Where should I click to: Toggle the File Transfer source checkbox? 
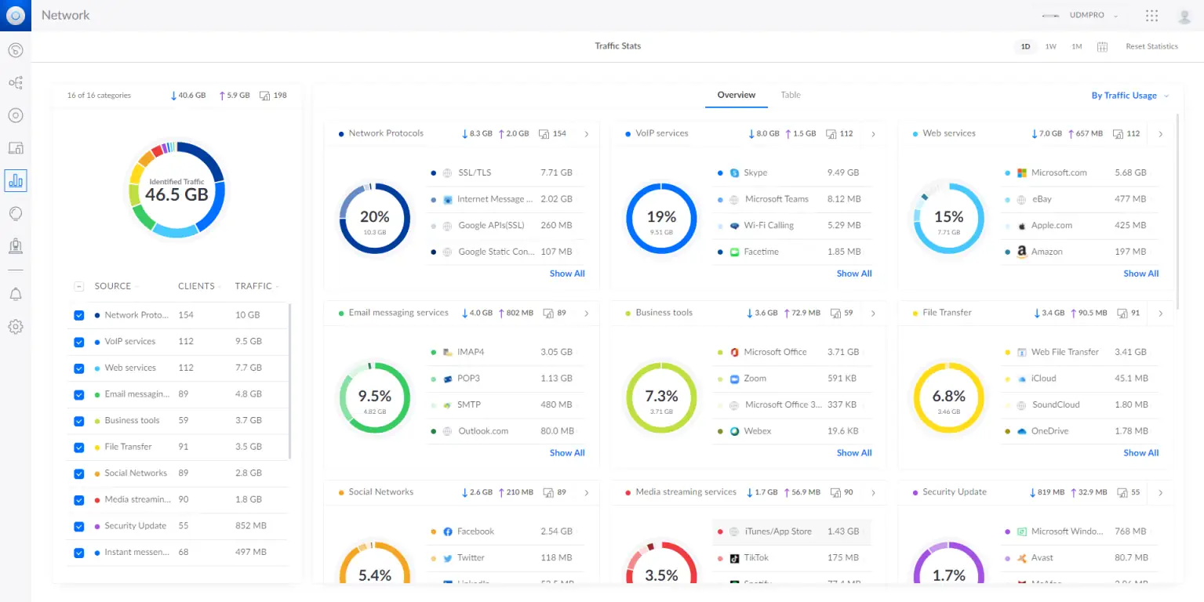tap(78, 448)
